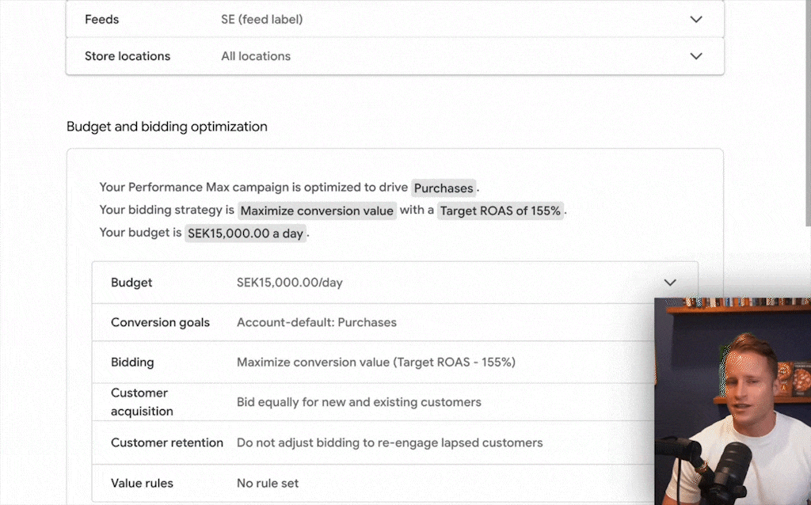Screen dimensions: 811x505
Task: Click the Purchases highlighted chip
Action: (444, 188)
